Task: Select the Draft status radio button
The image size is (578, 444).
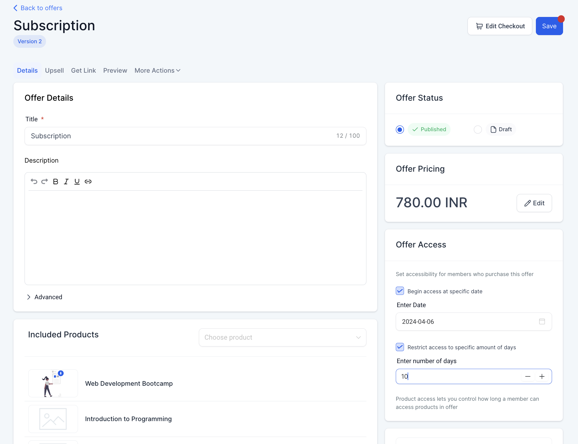Action: point(478,130)
